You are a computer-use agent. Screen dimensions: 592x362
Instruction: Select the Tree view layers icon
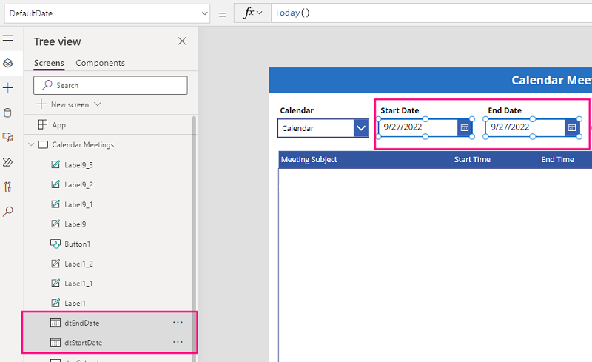click(8, 63)
